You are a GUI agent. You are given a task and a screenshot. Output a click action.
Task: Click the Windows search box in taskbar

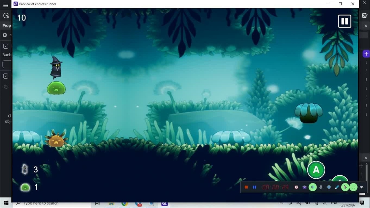pyautogui.click(x=52, y=203)
